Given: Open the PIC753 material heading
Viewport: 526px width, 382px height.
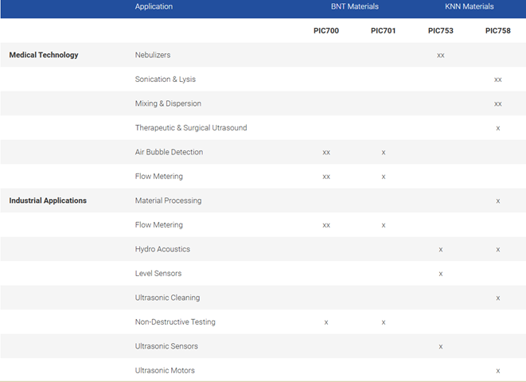Looking at the screenshot, I should (x=441, y=31).
